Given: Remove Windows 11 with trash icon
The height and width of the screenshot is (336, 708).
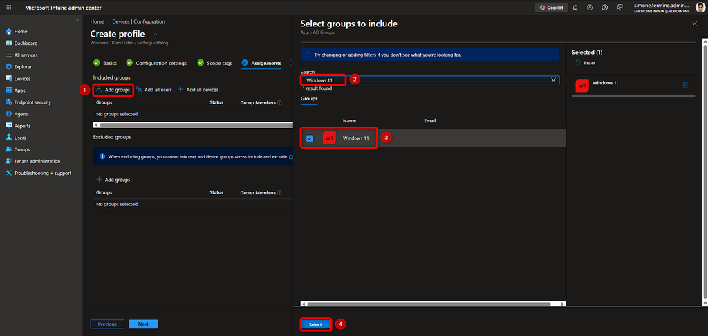Looking at the screenshot, I should [685, 85].
